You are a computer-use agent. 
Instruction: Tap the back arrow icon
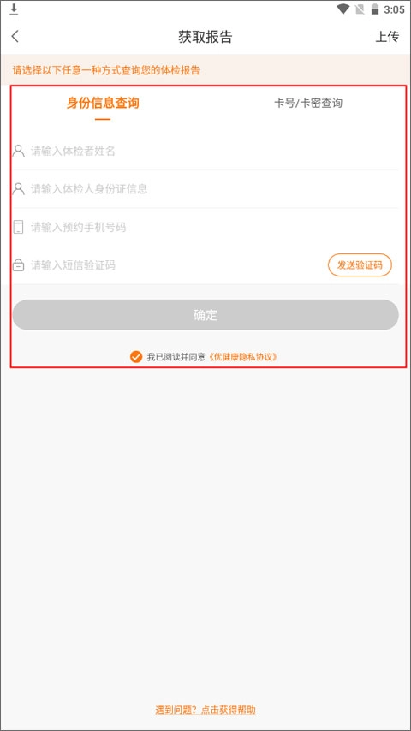pyautogui.click(x=15, y=36)
